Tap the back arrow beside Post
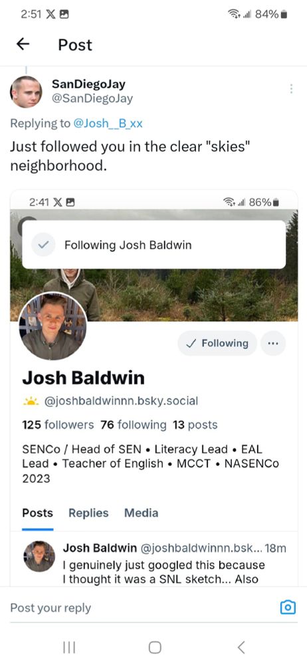Screen dimensions: 307x665 (x=23, y=45)
